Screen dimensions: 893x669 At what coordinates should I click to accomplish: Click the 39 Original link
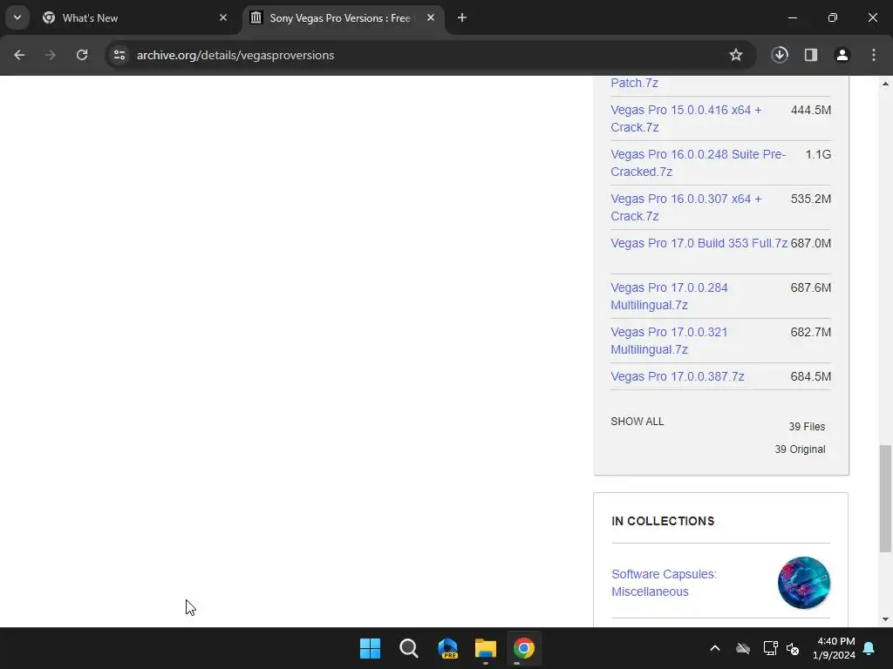tap(800, 449)
